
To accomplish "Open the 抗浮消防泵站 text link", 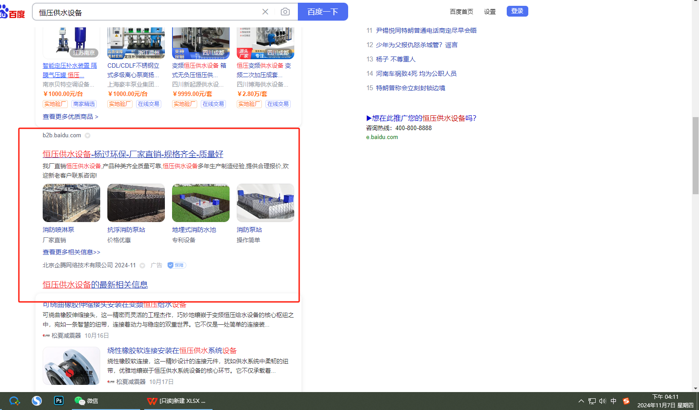I will [x=126, y=230].
